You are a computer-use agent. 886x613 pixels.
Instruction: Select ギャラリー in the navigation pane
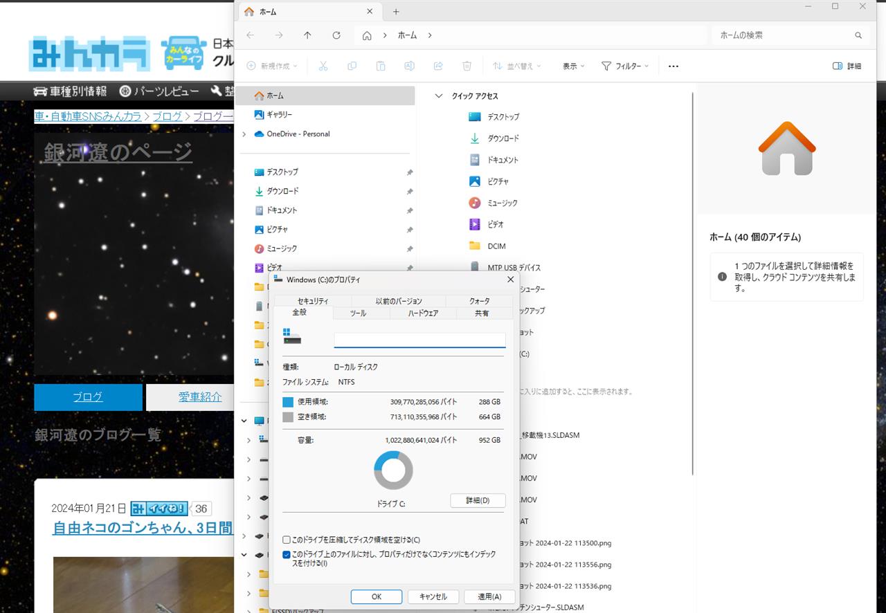(x=279, y=114)
